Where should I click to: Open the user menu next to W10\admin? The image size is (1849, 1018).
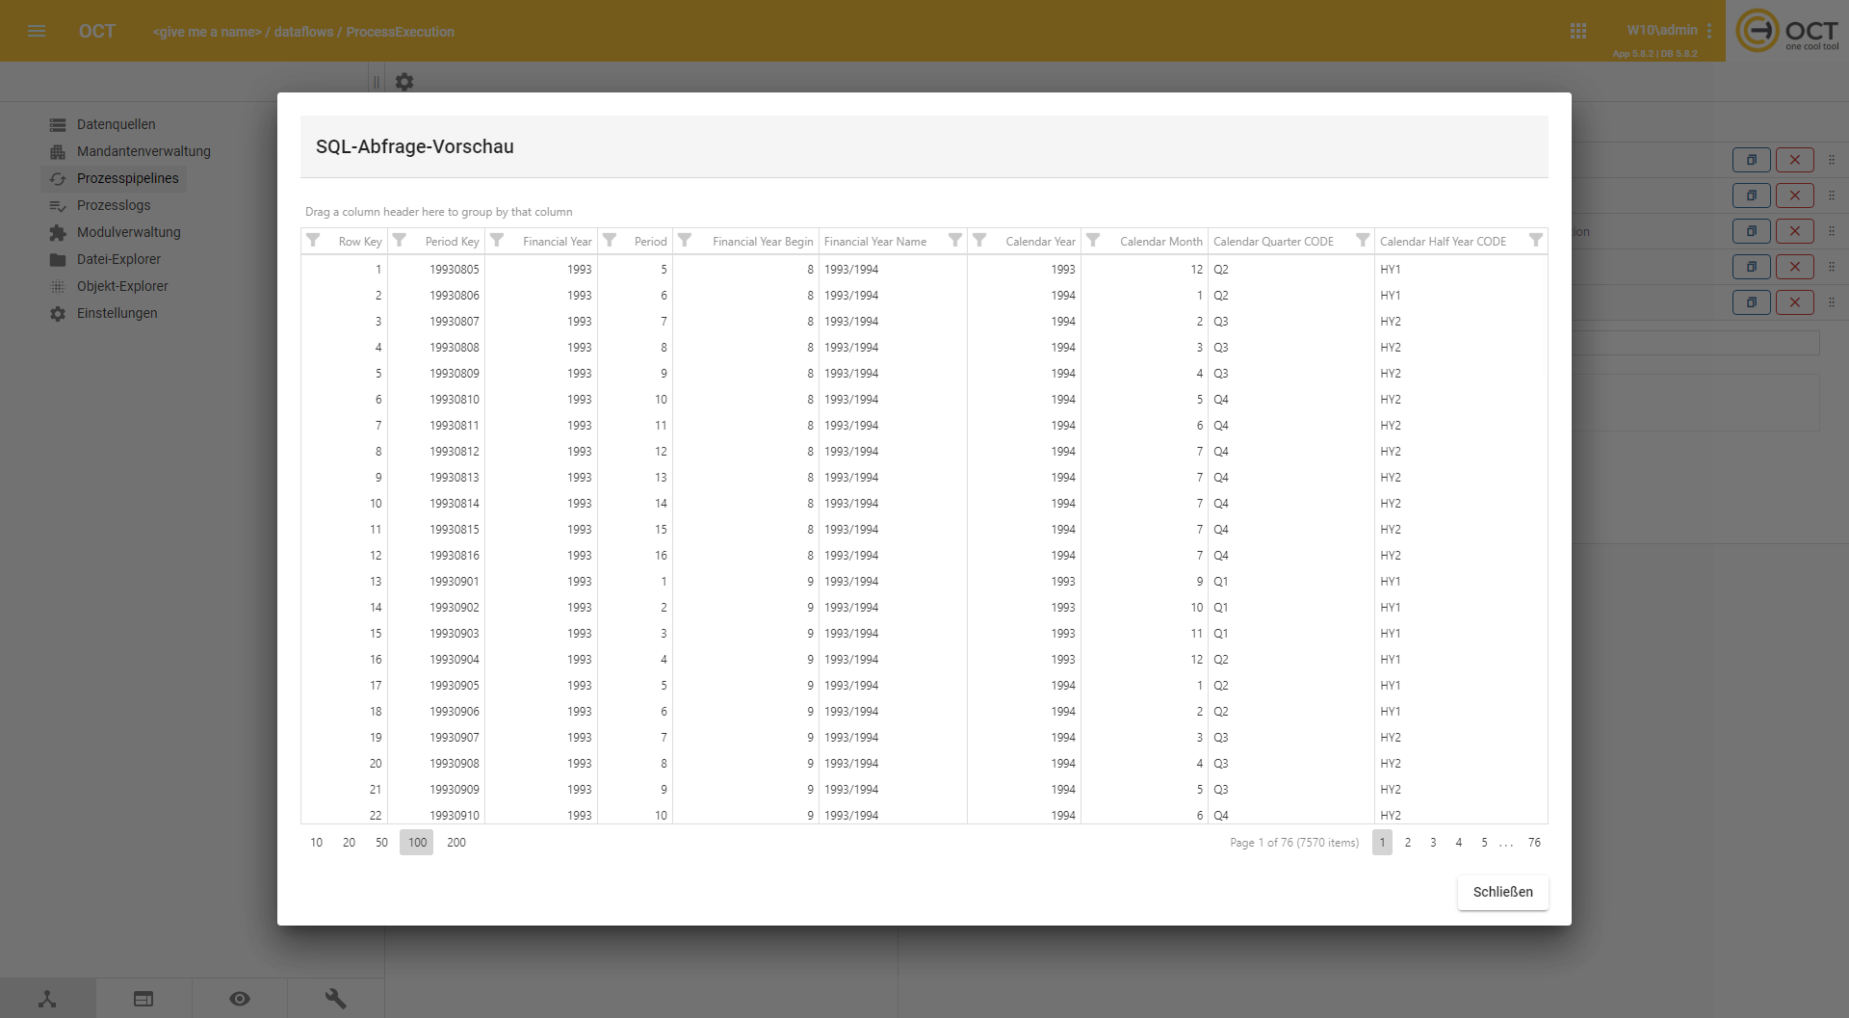point(1709,30)
